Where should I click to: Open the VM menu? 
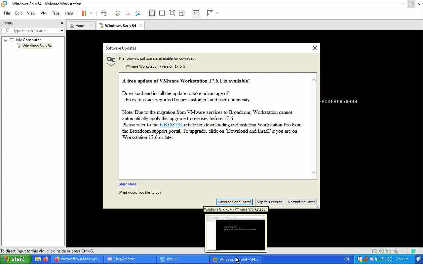pos(44,13)
